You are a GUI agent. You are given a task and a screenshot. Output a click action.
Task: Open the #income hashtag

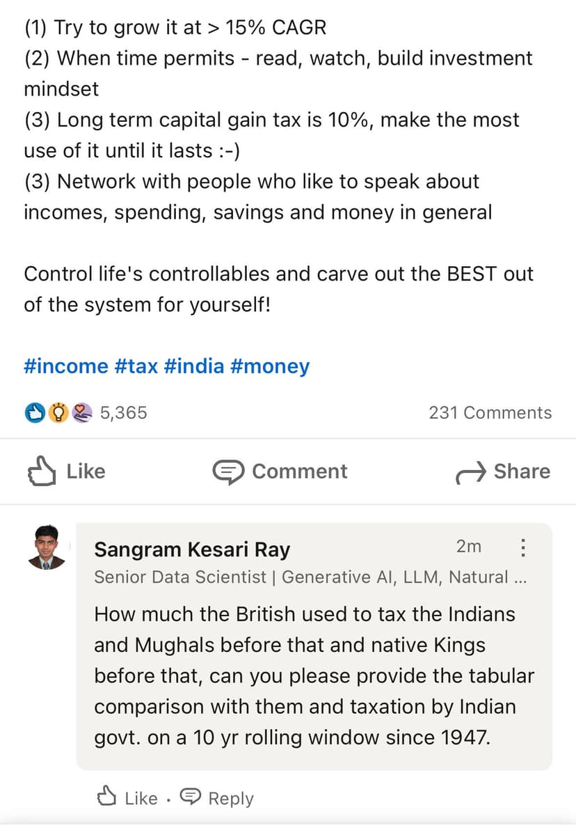point(66,366)
